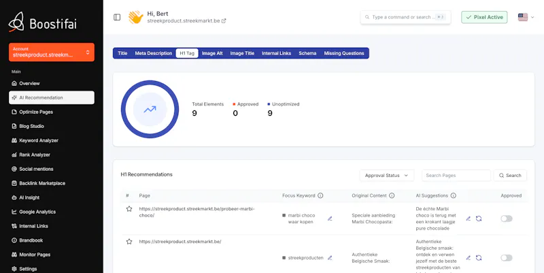This screenshot has width=544, height=273.
Task: Toggle Approved switch for Marbi choco row
Action: tap(507, 219)
